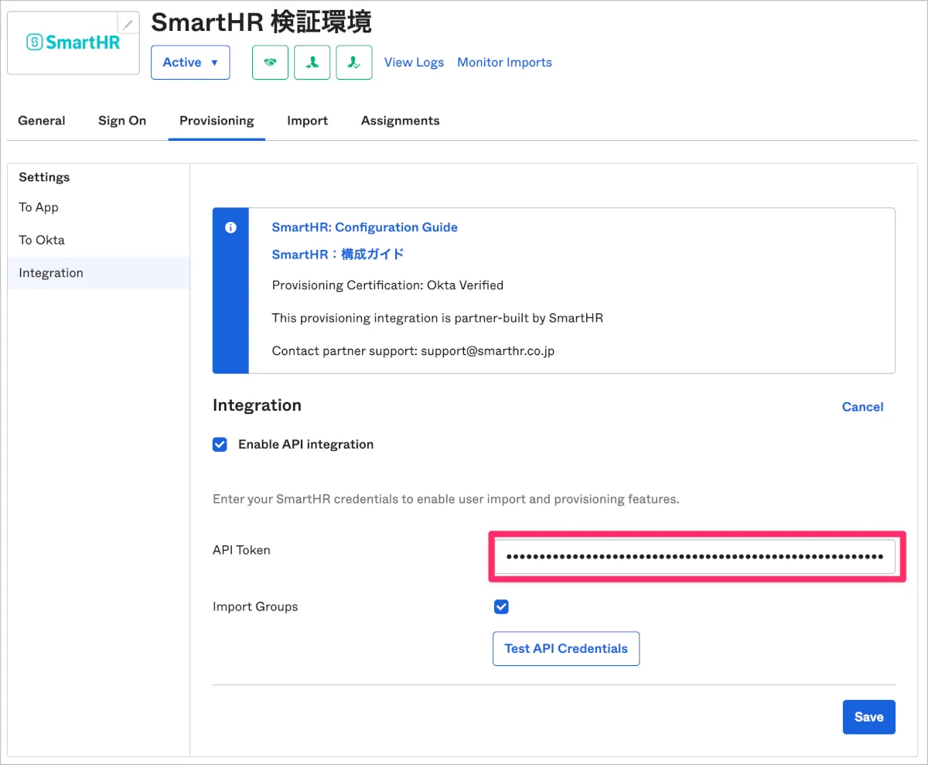Click the SmartHR logo image
The height and width of the screenshot is (765, 928).
(x=73, y=43)
